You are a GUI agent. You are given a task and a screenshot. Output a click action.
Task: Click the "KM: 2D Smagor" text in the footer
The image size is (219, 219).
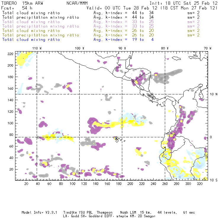142,216
